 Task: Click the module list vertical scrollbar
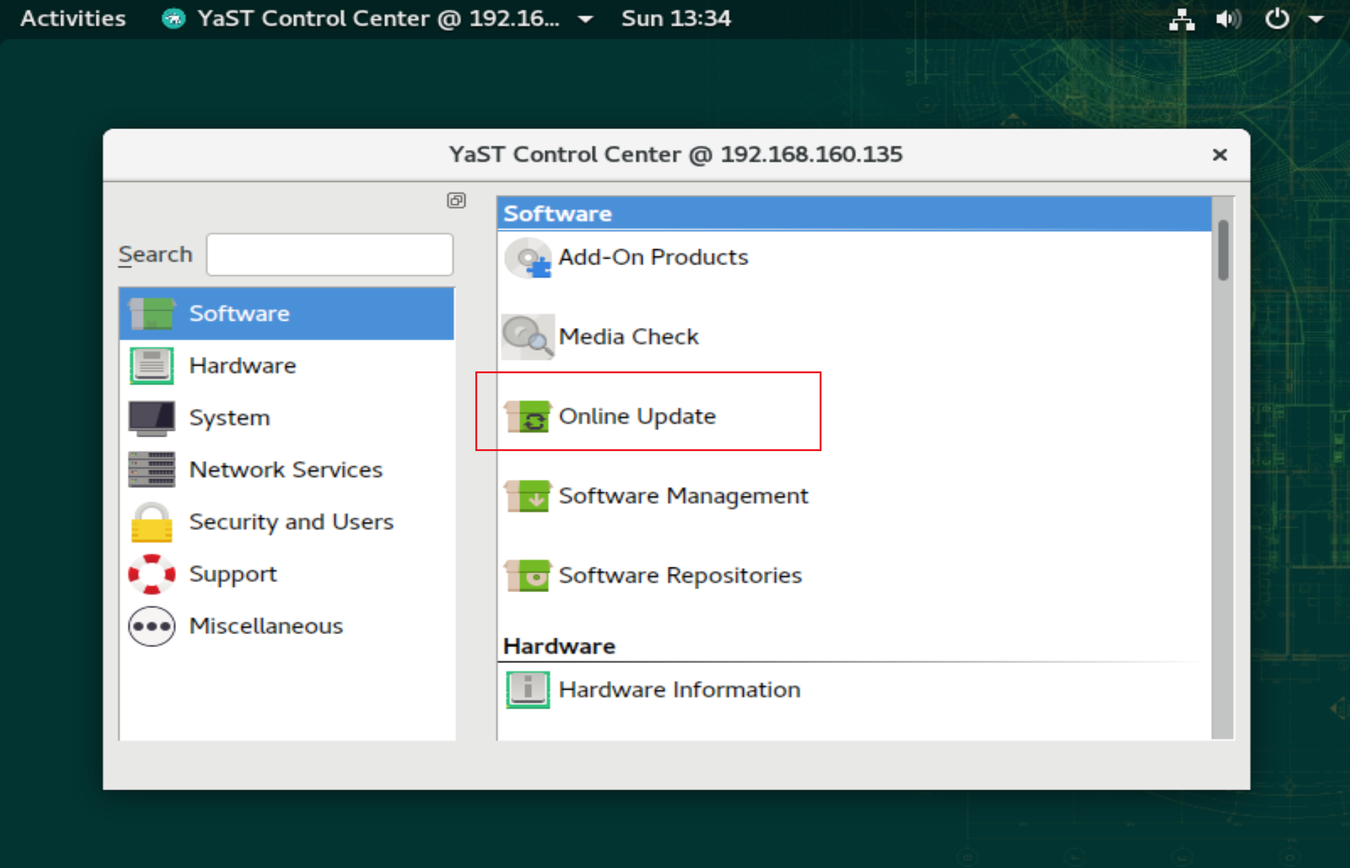click(1223, 249)
